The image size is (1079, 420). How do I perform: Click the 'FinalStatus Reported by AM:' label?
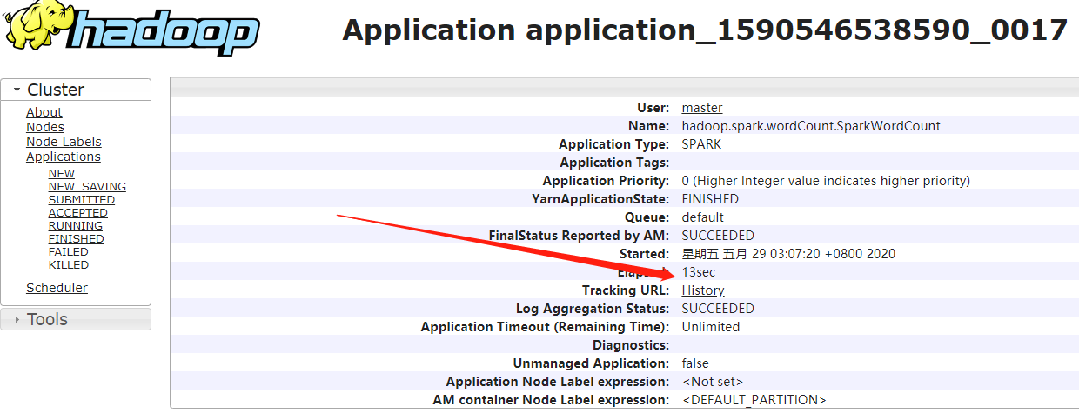pyautogui.click(x=579, y=236)
